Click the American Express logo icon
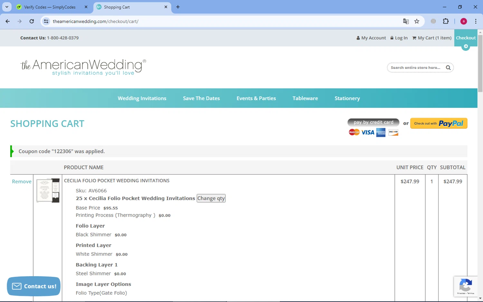This screenshot has width=483, height=302. tap(381, 132)
